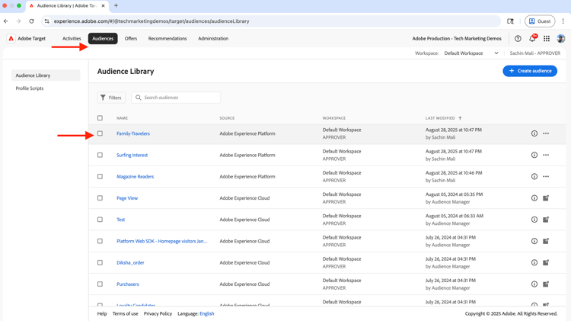Click the Create audience button
This screenshot has width=571, height=321.
[x=530, y=71]
